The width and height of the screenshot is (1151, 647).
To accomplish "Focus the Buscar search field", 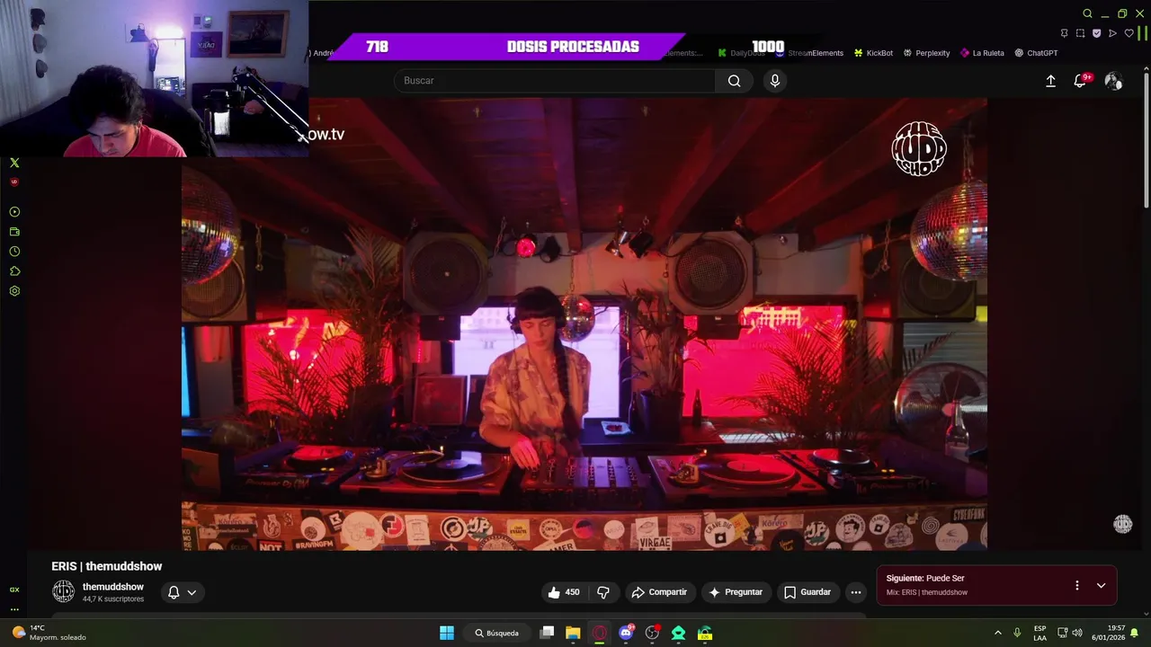I will point(555,81).
